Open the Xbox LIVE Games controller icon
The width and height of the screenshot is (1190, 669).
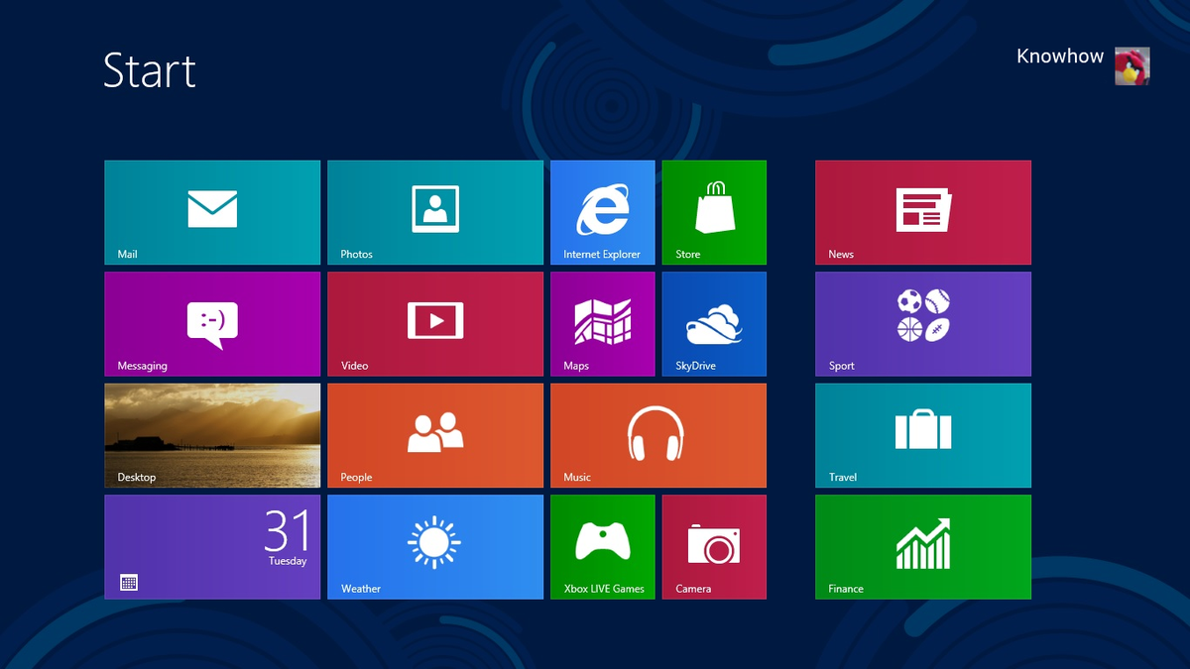[603, 540]
